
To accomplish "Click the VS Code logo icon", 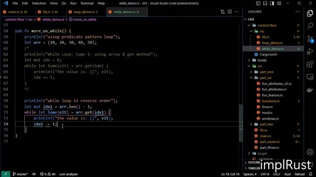I will [x=6, y=3].
